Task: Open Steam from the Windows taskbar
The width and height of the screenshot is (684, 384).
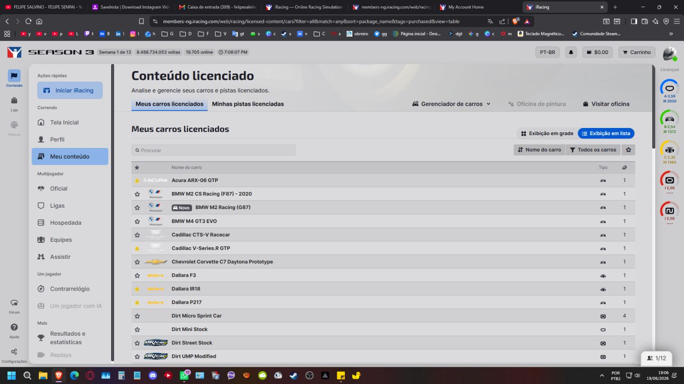Action: (x=294, y=375)
